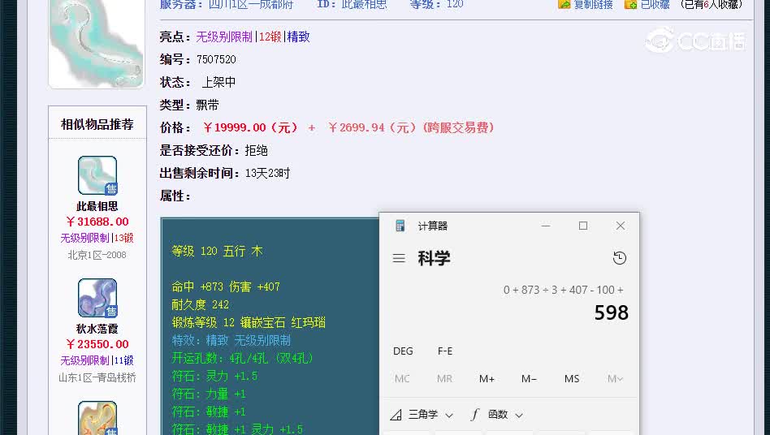Click the calculator result 598
The image size is (770, 435).
click(x=612, y=313)
